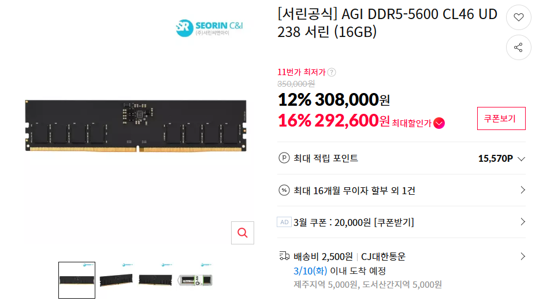
Task: Click the percent installment icon
Action: [x=284, y=190]
